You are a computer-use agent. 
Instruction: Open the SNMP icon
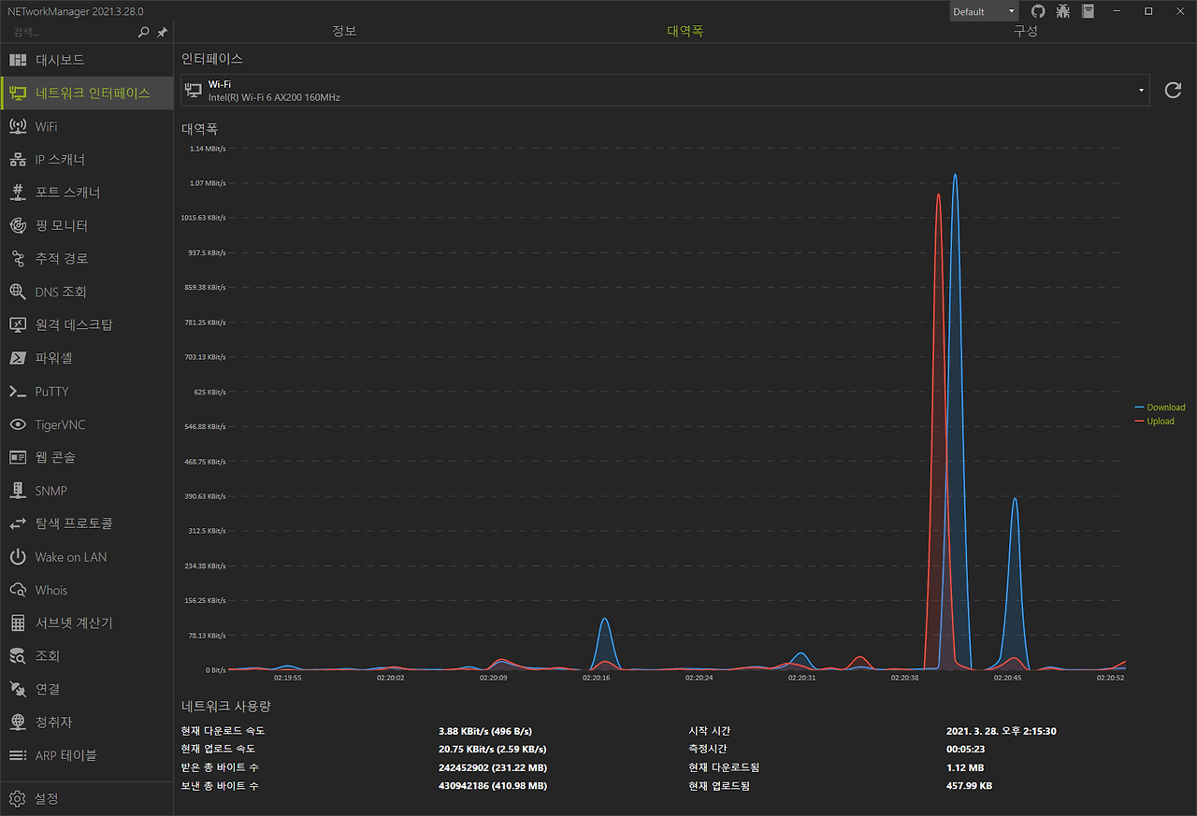pyautogui.click(x=18, y=491)
